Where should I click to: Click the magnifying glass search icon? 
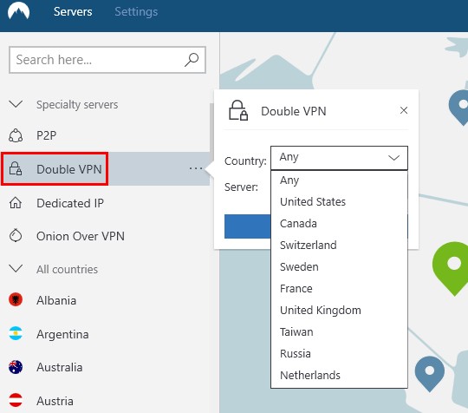(x=192, y=60)
